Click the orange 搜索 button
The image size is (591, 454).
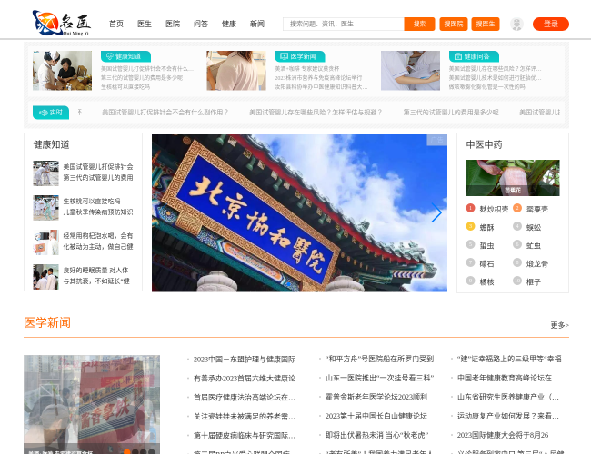(x=419, y=24)
